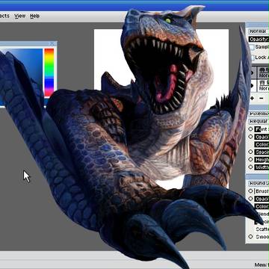Viewport: 269px width, 269px height.
Task: Adjust the text Height slider
Action: pyautogui.click(x=262, y=160)
